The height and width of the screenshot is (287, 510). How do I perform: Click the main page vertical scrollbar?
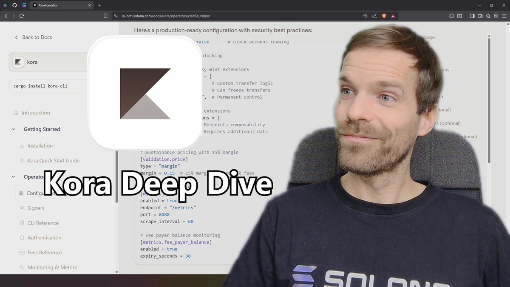coord(489,100)
